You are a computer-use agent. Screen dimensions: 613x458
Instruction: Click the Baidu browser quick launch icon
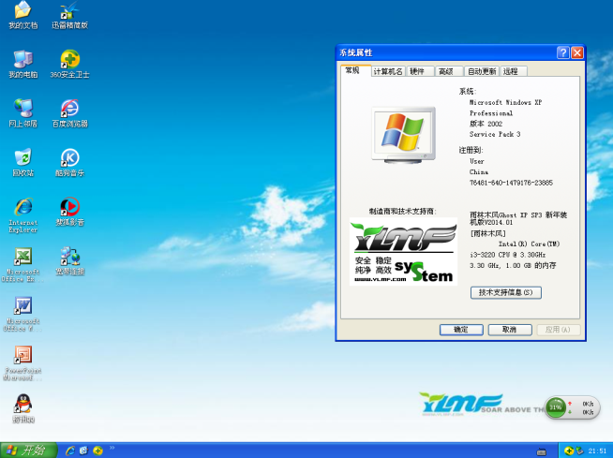pyautogui.click(x=83, y=451)
